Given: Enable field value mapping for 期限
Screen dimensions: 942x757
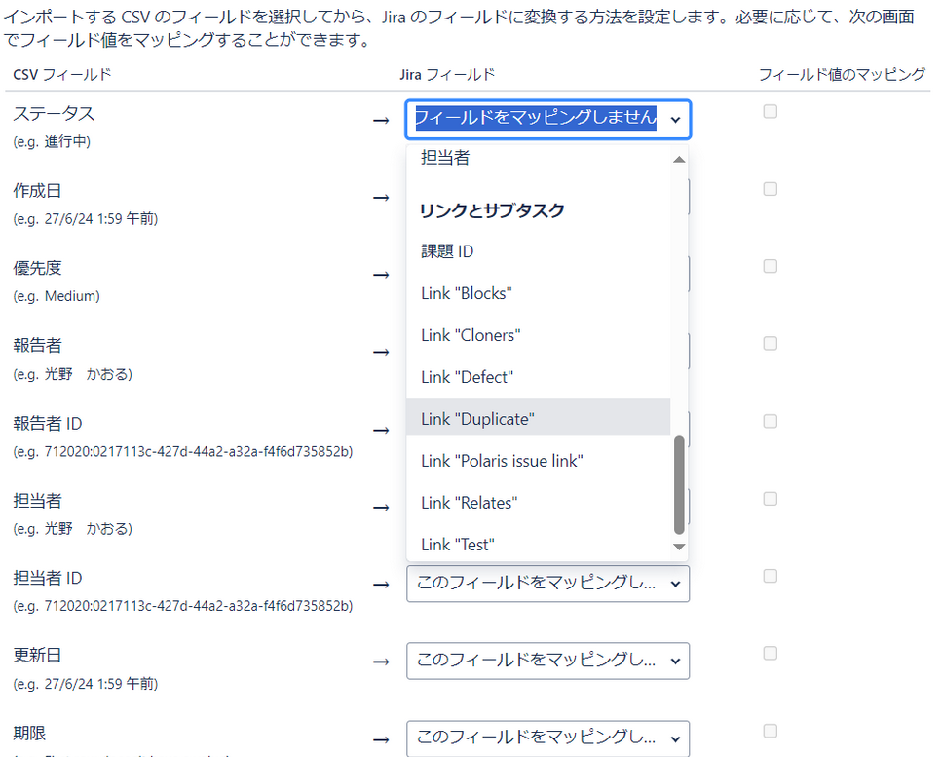Looking at the screenshot, I should tap(770, 730).
